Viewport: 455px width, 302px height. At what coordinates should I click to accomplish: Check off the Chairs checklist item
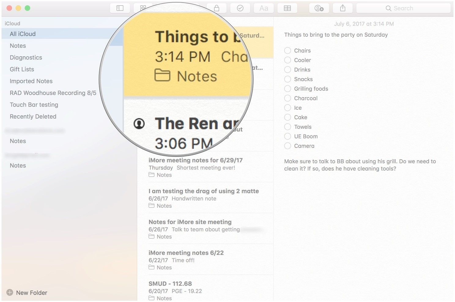(x=287, y=51)
